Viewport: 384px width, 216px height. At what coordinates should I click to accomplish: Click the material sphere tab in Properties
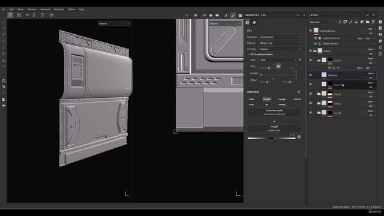[x=254, y=23]
